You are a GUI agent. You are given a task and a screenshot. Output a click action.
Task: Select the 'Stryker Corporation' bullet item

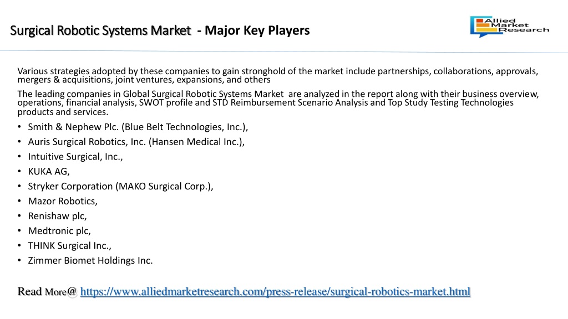pyautogui.click(x=120, y=186)
